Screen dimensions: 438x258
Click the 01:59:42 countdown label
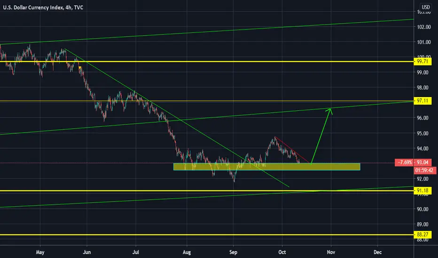click(424, 170)
